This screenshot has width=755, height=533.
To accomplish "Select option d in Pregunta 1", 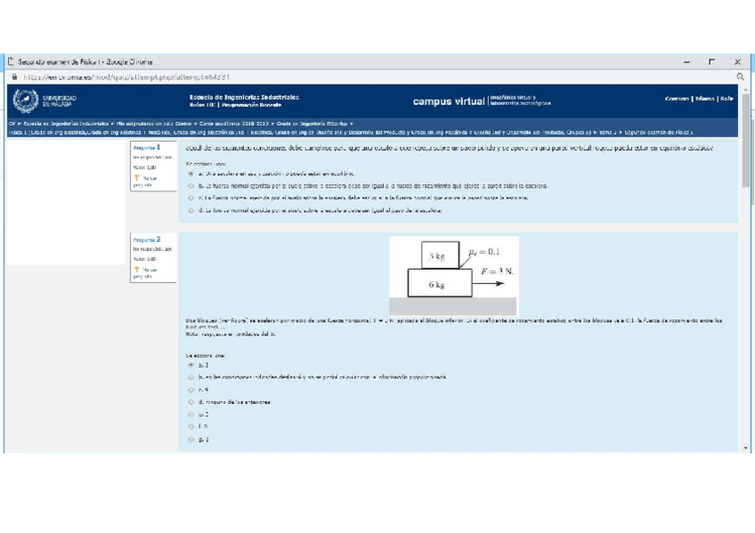I will (x=191, y=211).
